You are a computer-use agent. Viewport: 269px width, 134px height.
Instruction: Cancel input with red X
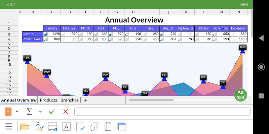click(66, 112)
